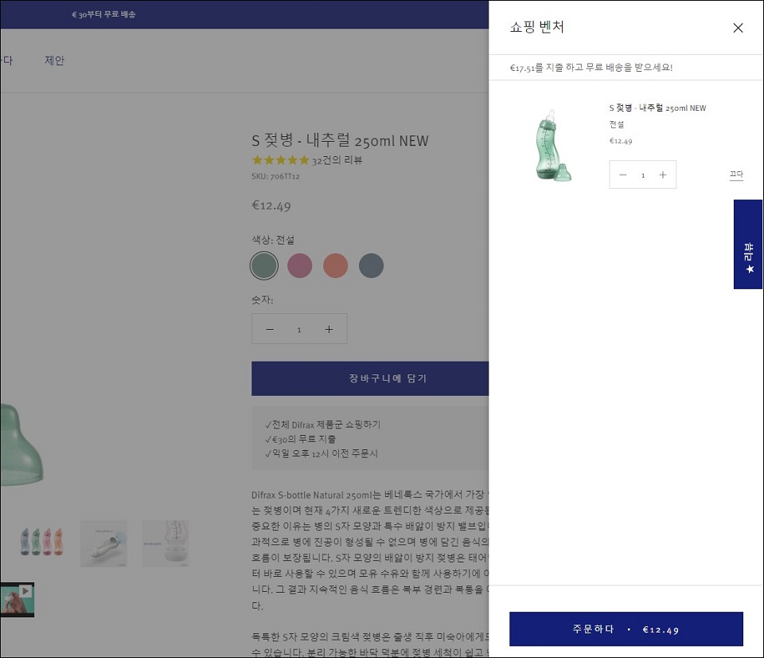
Task: Click the cart item price €12.49
Action: [621, 141]
